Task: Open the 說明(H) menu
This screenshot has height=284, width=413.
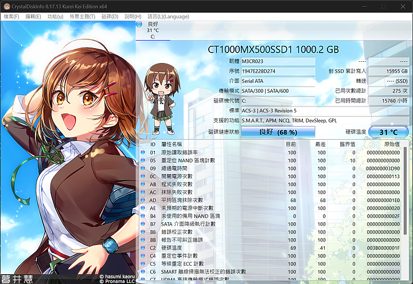Action: pos(133,17)
